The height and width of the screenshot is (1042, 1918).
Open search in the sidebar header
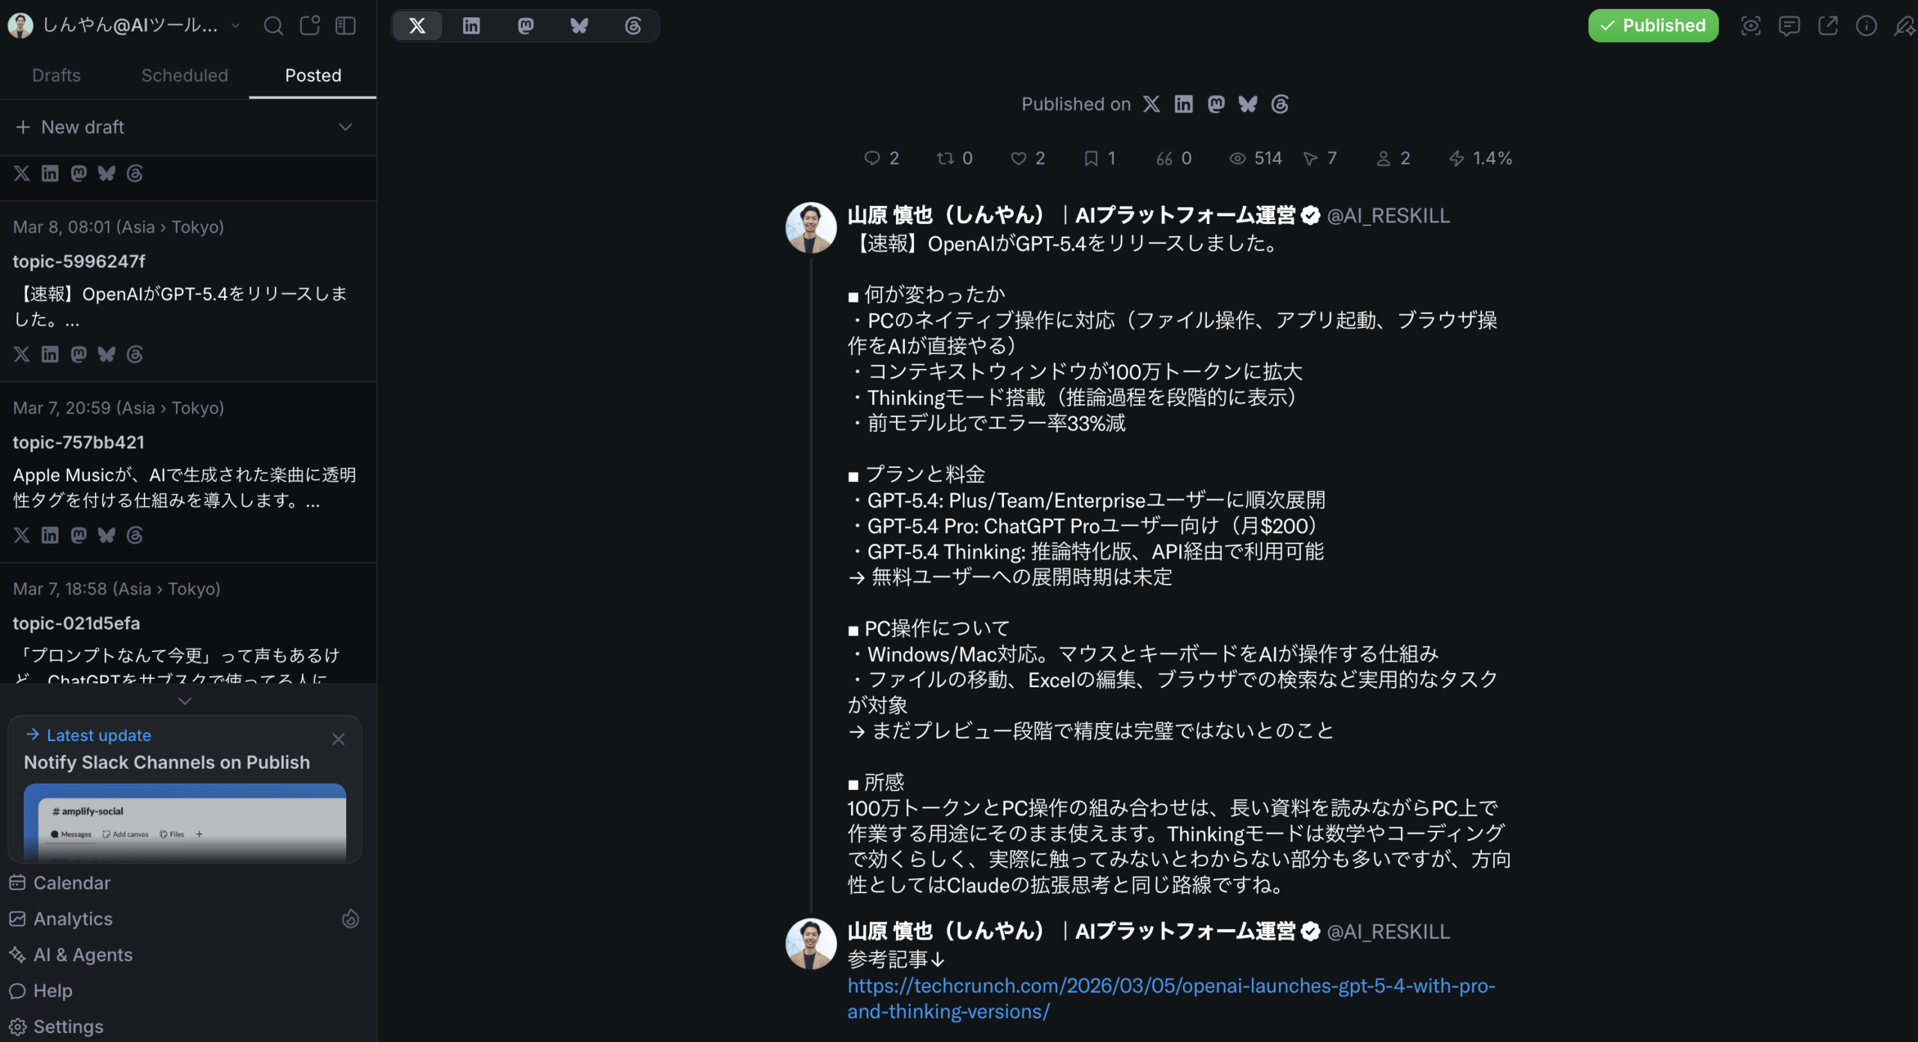pos(273,26)
